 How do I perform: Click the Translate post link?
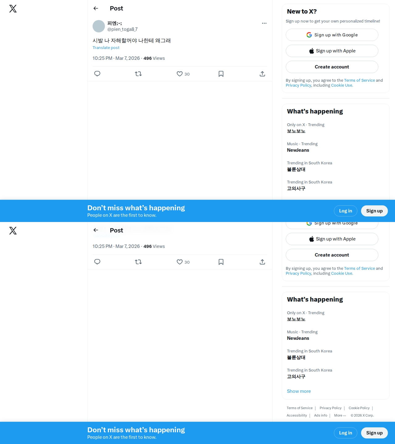tap(106, 47)
